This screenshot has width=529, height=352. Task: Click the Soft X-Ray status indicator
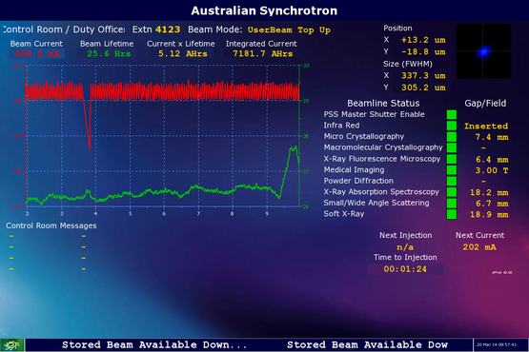(x=452, y=214)
